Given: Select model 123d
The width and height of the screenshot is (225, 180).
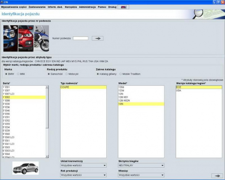Looking at the screenshot, I should click(141, 91).
